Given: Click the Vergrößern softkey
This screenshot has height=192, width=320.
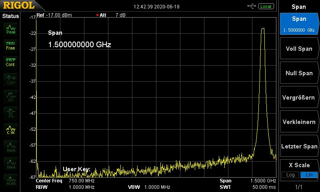Looking at the screenshot, I should tap(299, 97).
